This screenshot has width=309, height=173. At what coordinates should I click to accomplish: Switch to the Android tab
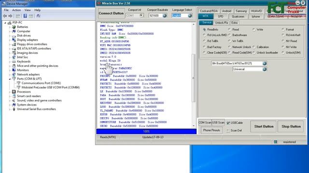pos(226,11)
